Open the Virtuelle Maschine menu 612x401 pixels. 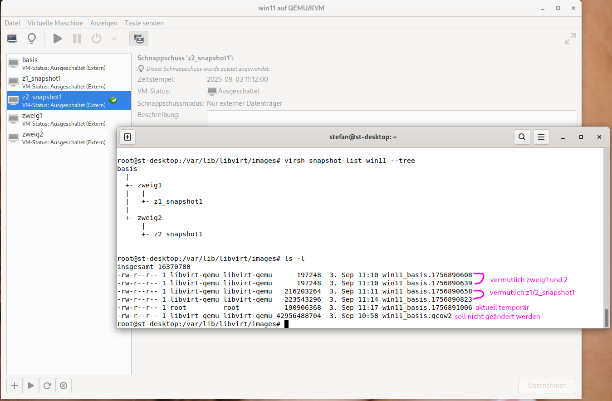pyautogui.click(x=55, y=23)
